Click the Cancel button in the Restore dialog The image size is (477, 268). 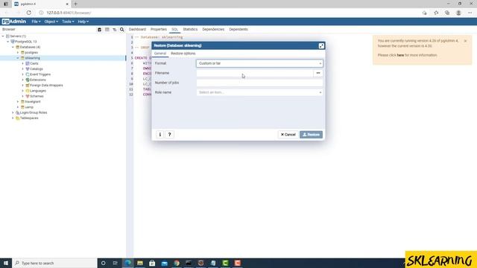tap(288, 134)
